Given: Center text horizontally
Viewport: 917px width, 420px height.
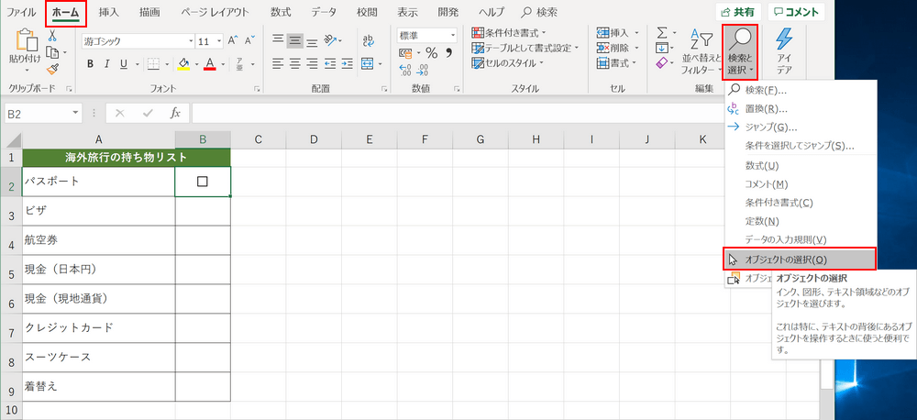Looking at the screenshot, I should (295, 63).
